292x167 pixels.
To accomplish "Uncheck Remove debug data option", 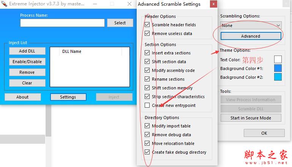I will (147, 135).
